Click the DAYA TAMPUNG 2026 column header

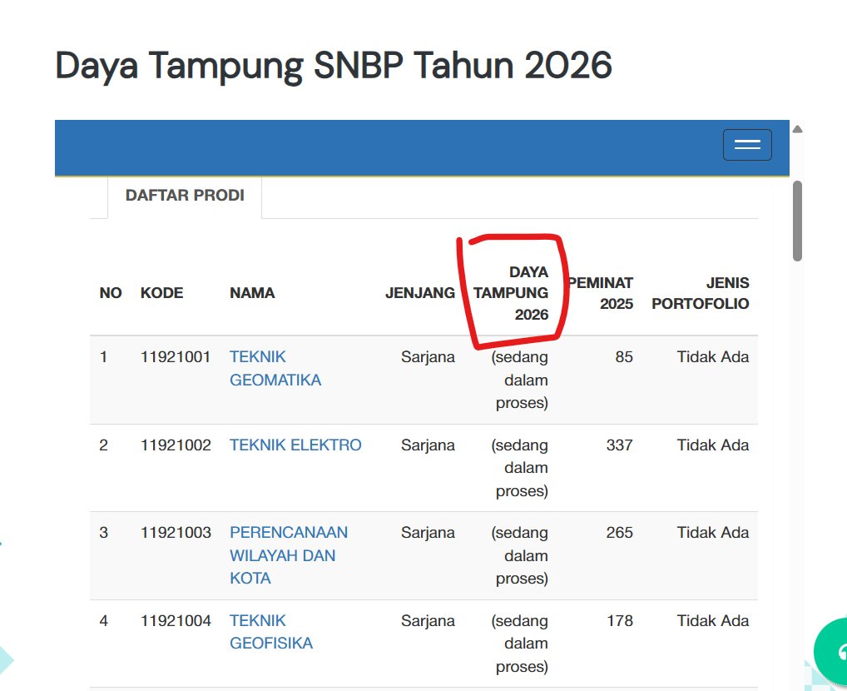[x=511, y=293]
